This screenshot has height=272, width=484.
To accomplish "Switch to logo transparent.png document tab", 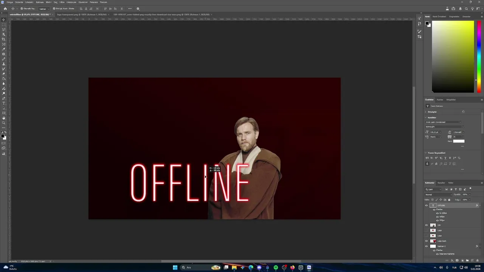I will (82, 14).
